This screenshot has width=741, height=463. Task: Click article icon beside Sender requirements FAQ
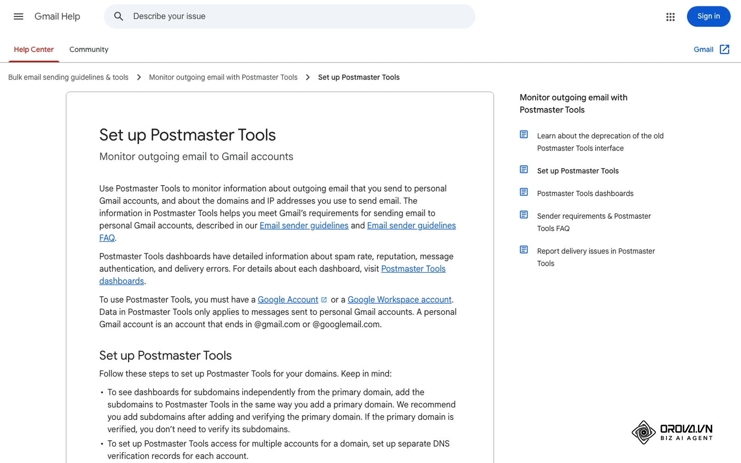pos(524,215)
